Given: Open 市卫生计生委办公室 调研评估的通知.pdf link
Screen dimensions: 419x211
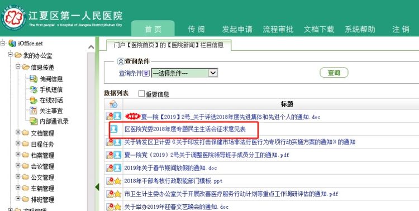Looking at the screenshot, I should tap(231, 194).
